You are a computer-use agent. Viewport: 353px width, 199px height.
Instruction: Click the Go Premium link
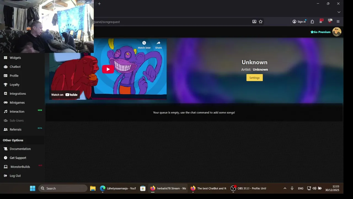(x=320, y=32)
